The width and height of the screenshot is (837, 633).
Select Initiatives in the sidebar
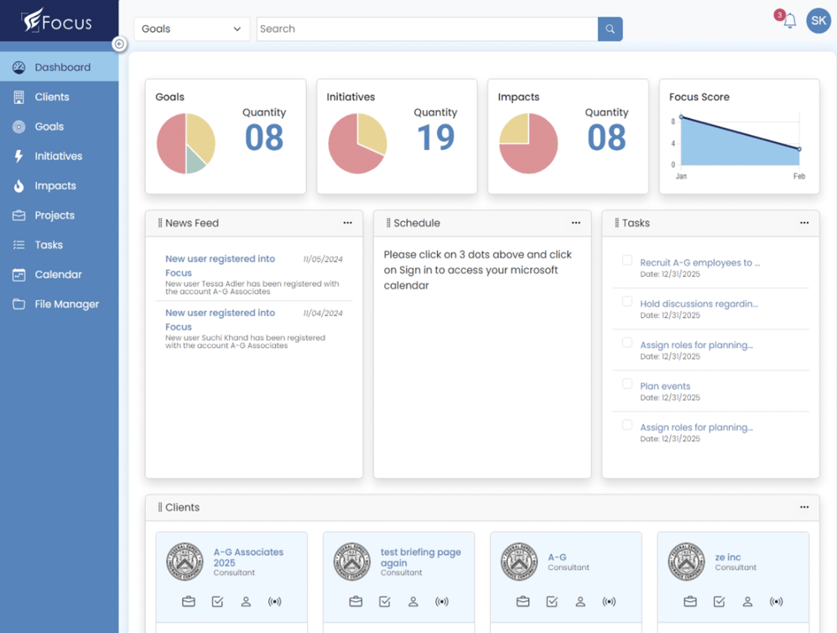tap(58, 156)
